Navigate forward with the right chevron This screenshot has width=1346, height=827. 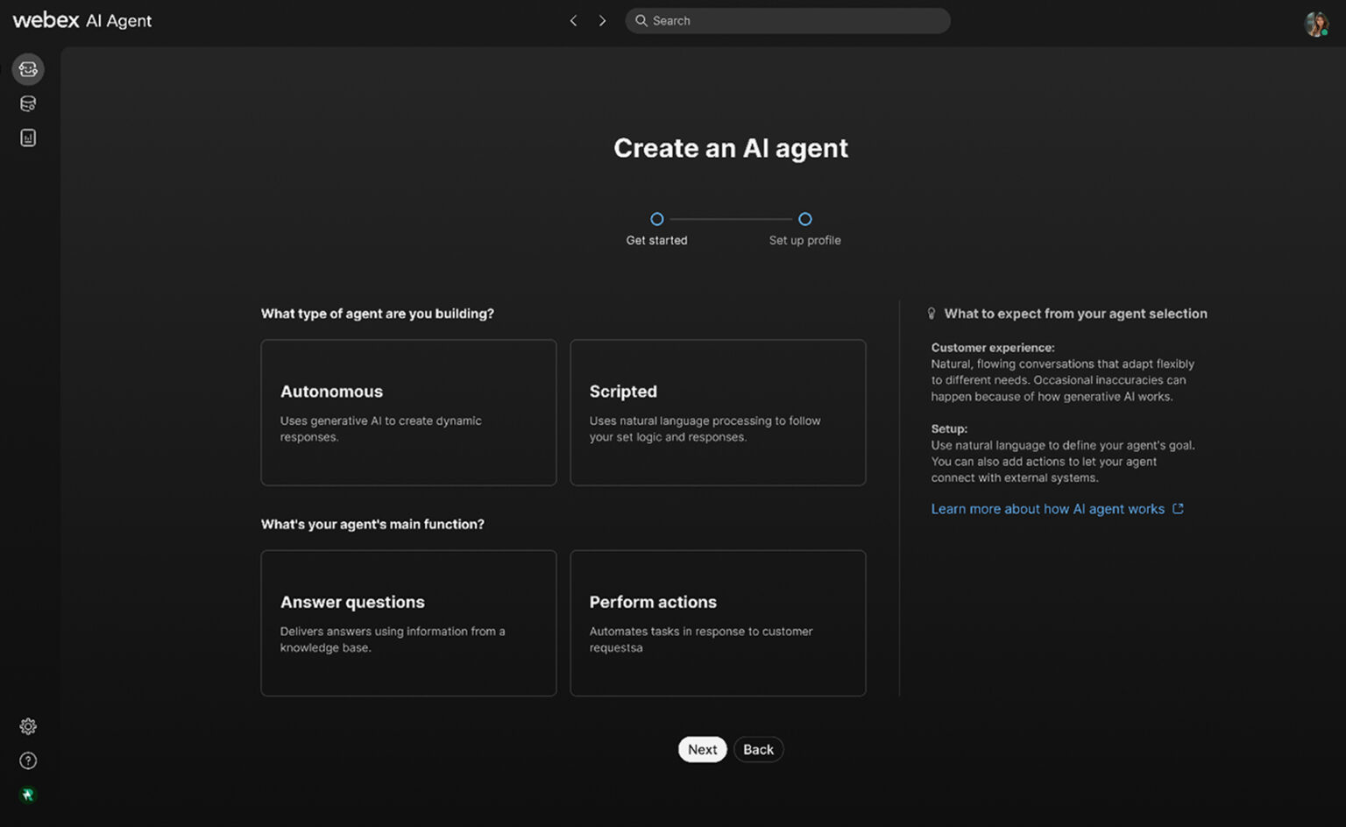pyautogui.click(x=602, y=20)
